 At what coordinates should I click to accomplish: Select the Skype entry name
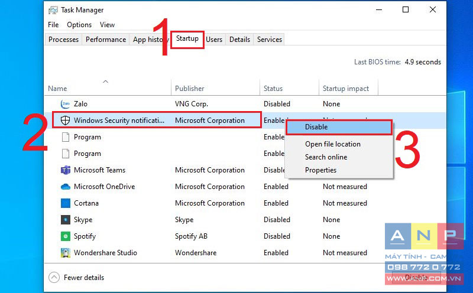coord(83,220)
